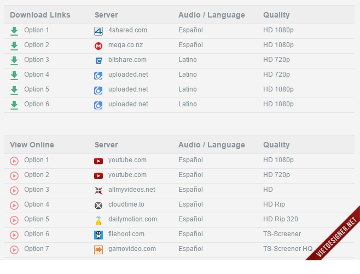Click the red mega.co.nz server icon
This screenshot has width=360, height=274.
coord(98,46)
